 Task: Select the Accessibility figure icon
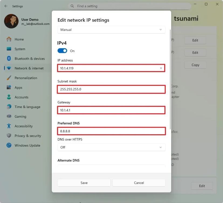coord(9,126)
